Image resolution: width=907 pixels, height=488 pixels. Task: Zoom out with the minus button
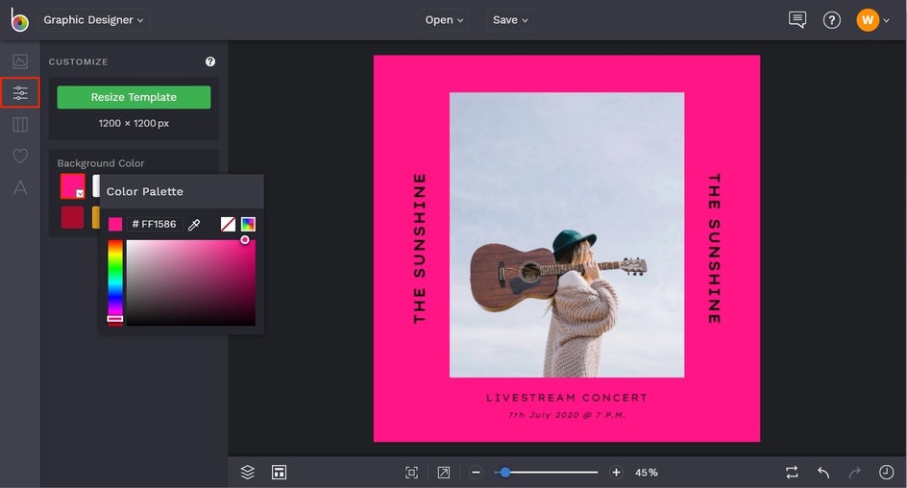click(x=476, y=473)
